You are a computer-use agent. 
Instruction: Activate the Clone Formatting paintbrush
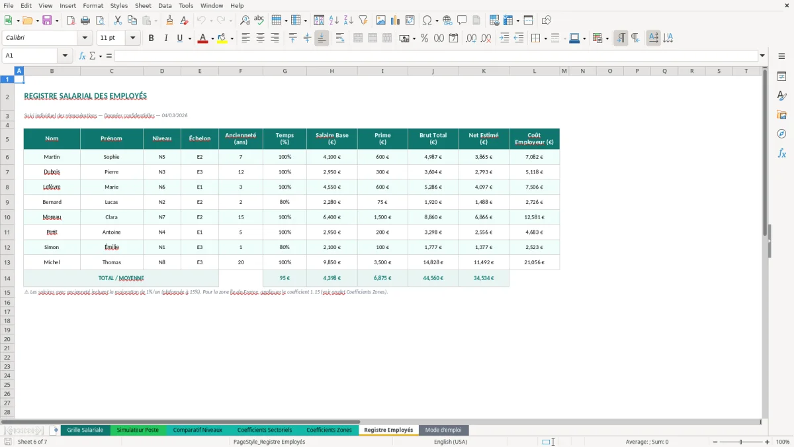pyautogui.click(x=169, y=21)
